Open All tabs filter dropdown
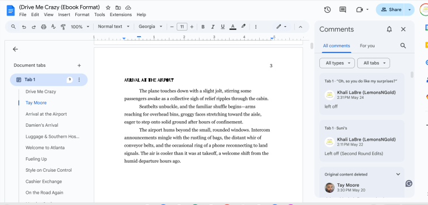Viewport: 428px width, 205px height. pyautogui.click(x=373, y=63)
